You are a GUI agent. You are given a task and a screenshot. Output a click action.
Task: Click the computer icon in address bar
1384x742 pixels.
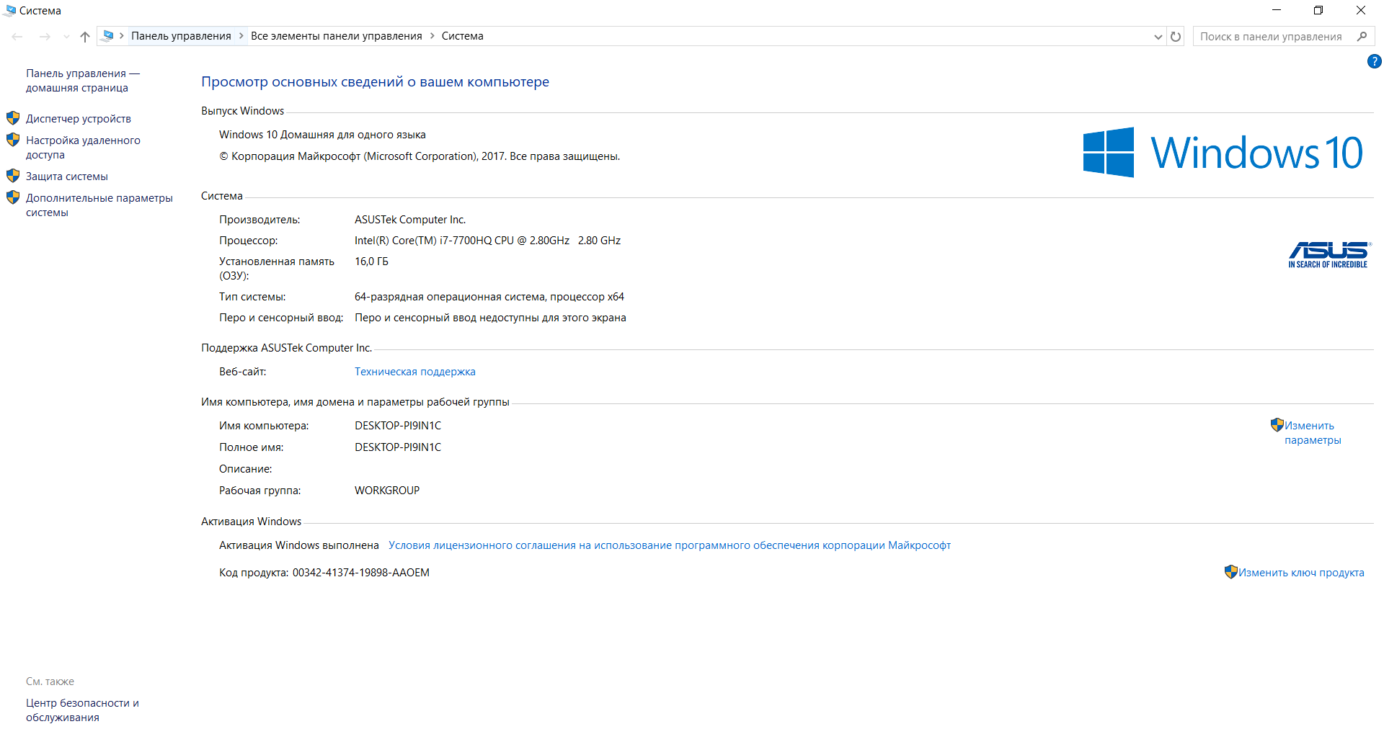pos(108,36)
